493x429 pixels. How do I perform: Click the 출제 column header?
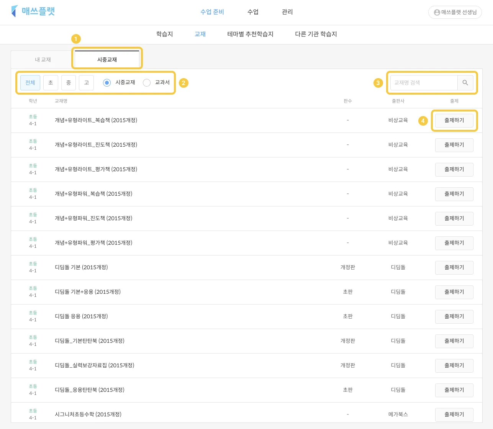coord(454,101)
